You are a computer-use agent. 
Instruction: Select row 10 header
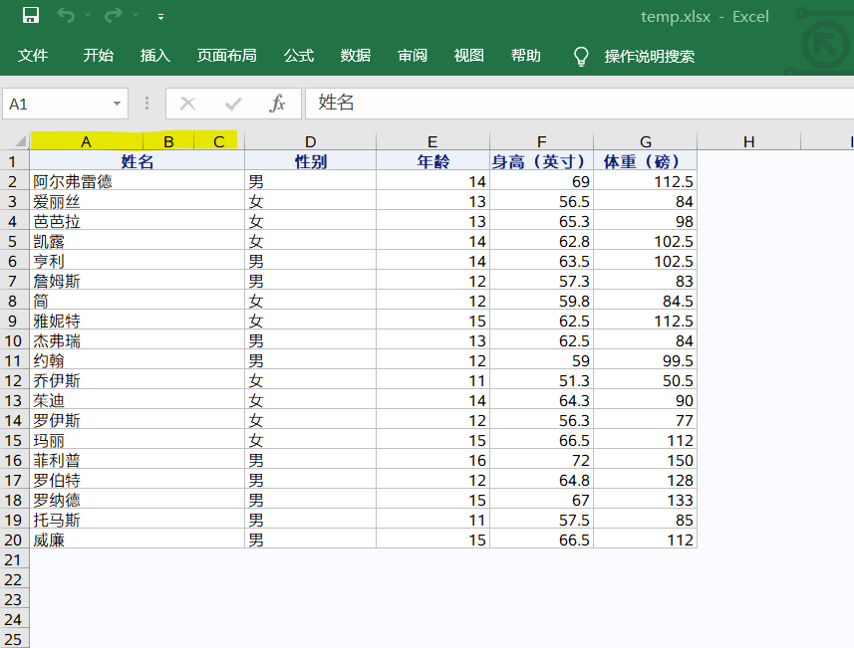click(14, 340)
